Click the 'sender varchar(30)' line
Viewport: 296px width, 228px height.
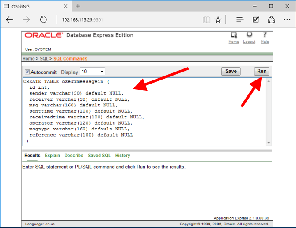coord(76,93)
